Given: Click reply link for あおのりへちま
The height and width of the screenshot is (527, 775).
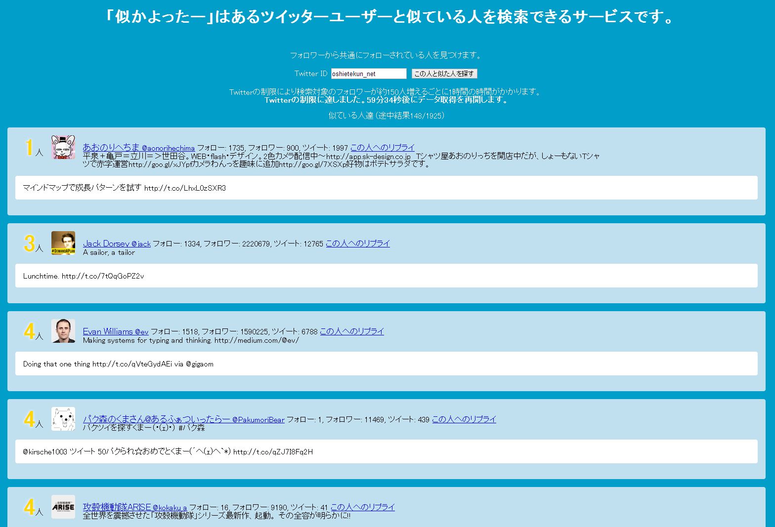Looking at the screenshot, I should click(383, 147).
